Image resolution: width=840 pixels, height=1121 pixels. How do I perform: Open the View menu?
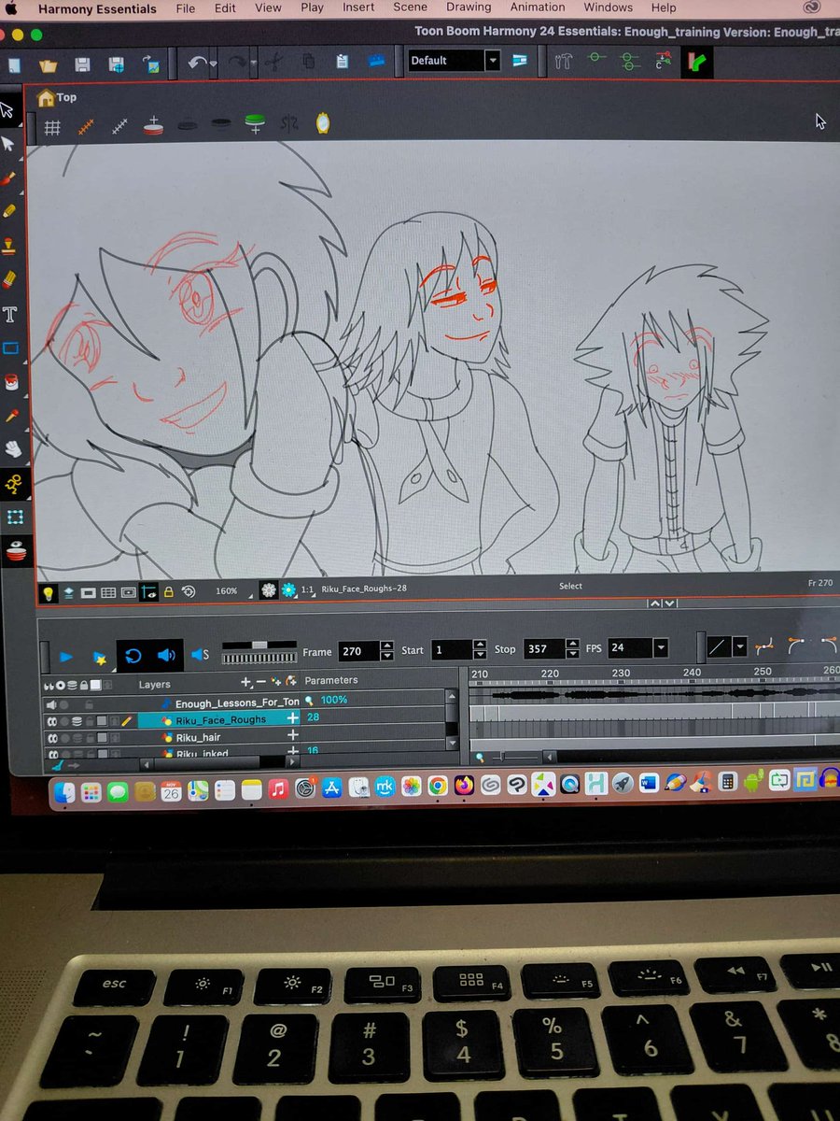click(x=268, y=7)
